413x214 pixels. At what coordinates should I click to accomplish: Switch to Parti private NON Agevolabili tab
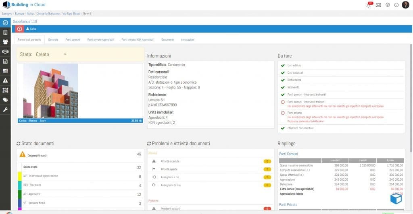[138, 40]
